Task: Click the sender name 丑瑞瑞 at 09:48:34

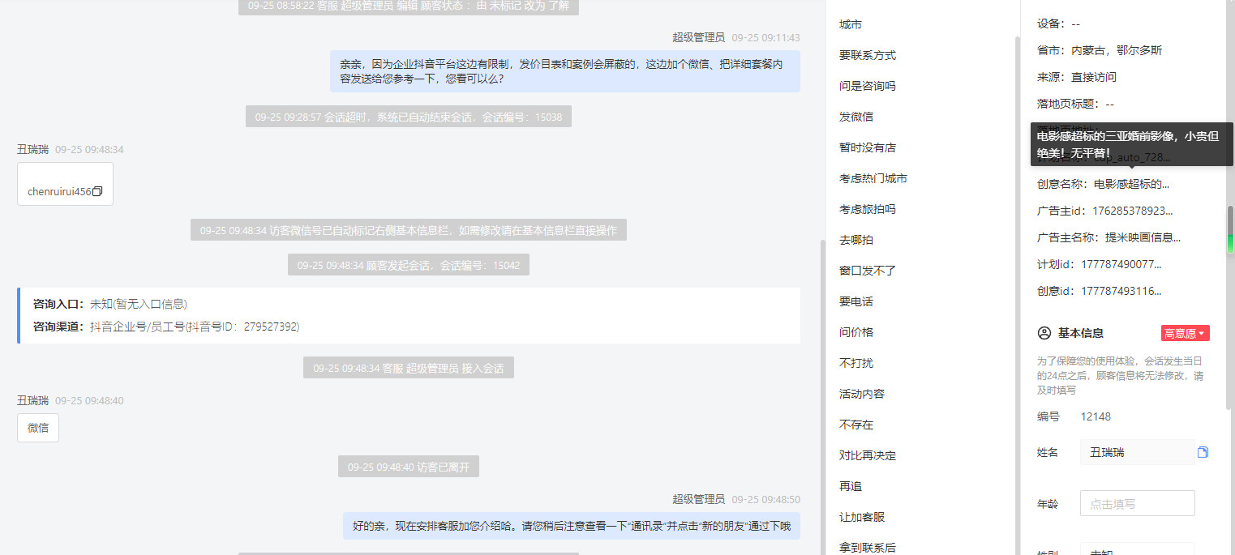Action: click(32, 149)
